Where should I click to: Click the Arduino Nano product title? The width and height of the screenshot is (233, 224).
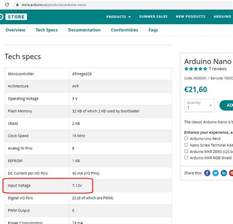208,62
